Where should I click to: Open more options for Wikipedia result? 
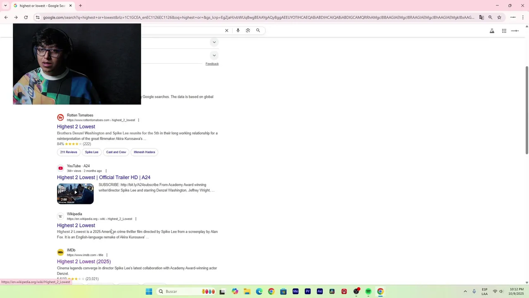point(136,219)
